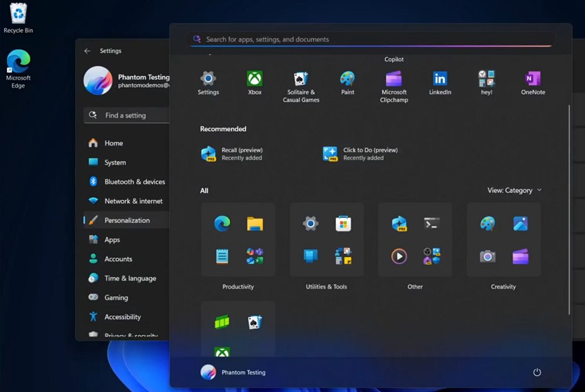
Task: Launch the pinned Xbox app
Action: [254, 83]
